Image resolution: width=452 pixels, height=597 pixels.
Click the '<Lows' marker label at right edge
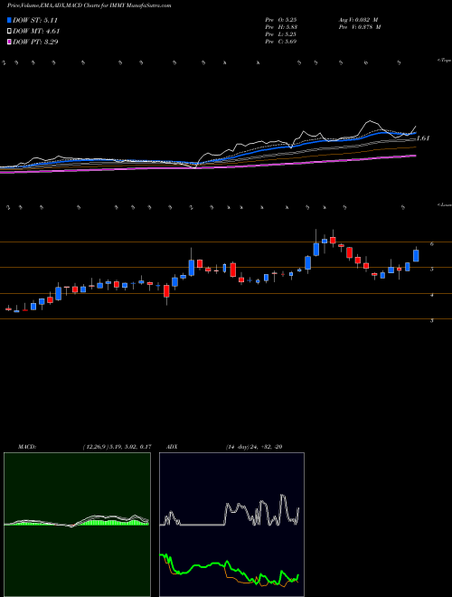(444, 204)
